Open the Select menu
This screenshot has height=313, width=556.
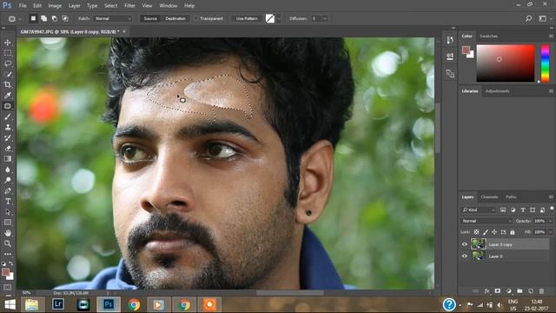coord(111,6)
